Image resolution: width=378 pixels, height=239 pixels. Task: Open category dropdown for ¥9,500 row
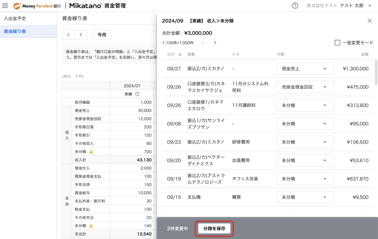tap(305, 197)
